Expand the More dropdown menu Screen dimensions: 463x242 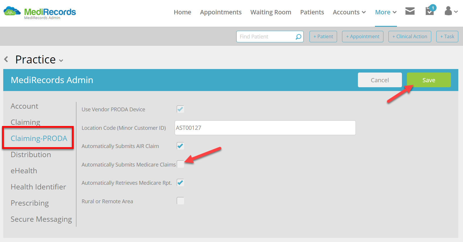386,12
